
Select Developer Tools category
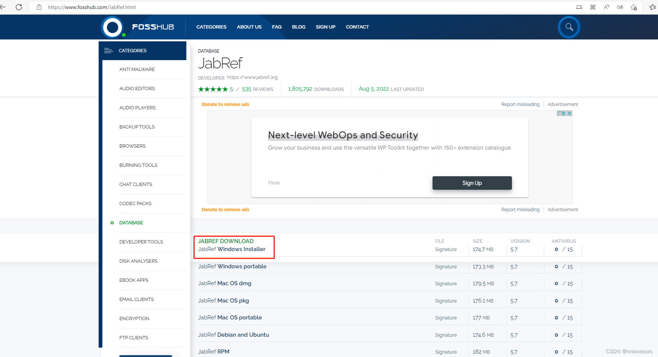pos(141,242)
